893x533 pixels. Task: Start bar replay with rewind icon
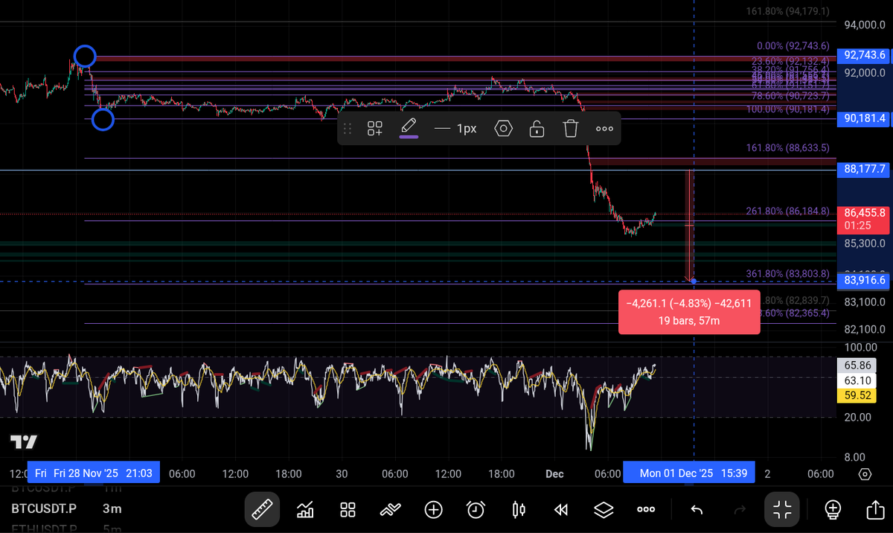point(561,510)
